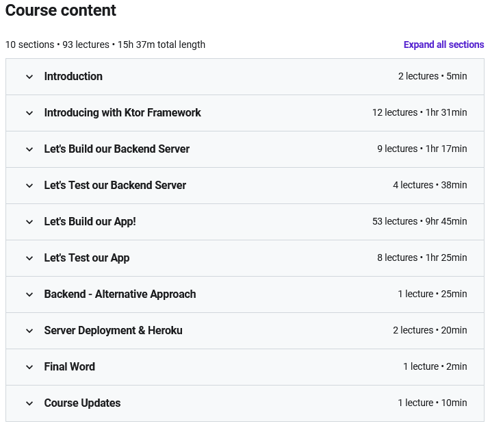This screenshot has width=490, height=428.
Task: Click Let's Test our Backend Server title
Action: click(x=115, y=186)
